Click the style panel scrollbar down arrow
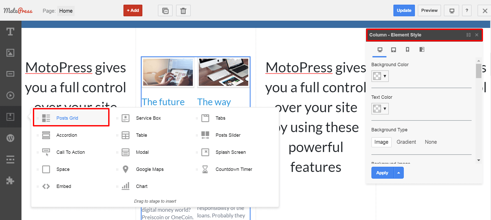The width and height of the screenshot is (491, 220). (479, 160)
